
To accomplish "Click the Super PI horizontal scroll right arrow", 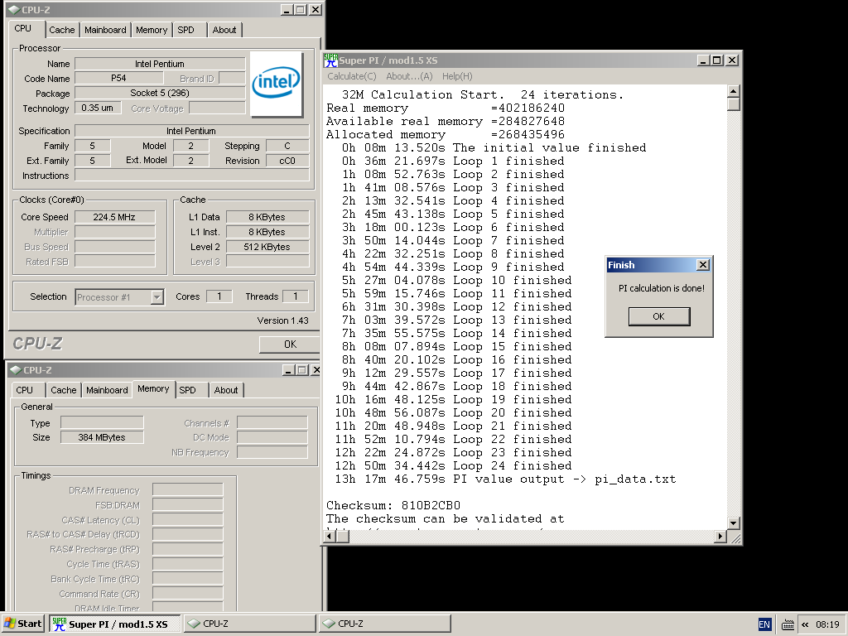I will click(720, 537).
